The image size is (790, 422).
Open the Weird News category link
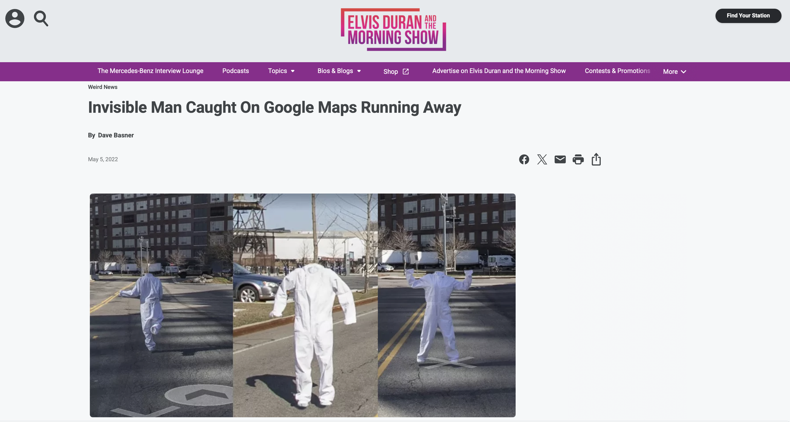click(102, 87)
